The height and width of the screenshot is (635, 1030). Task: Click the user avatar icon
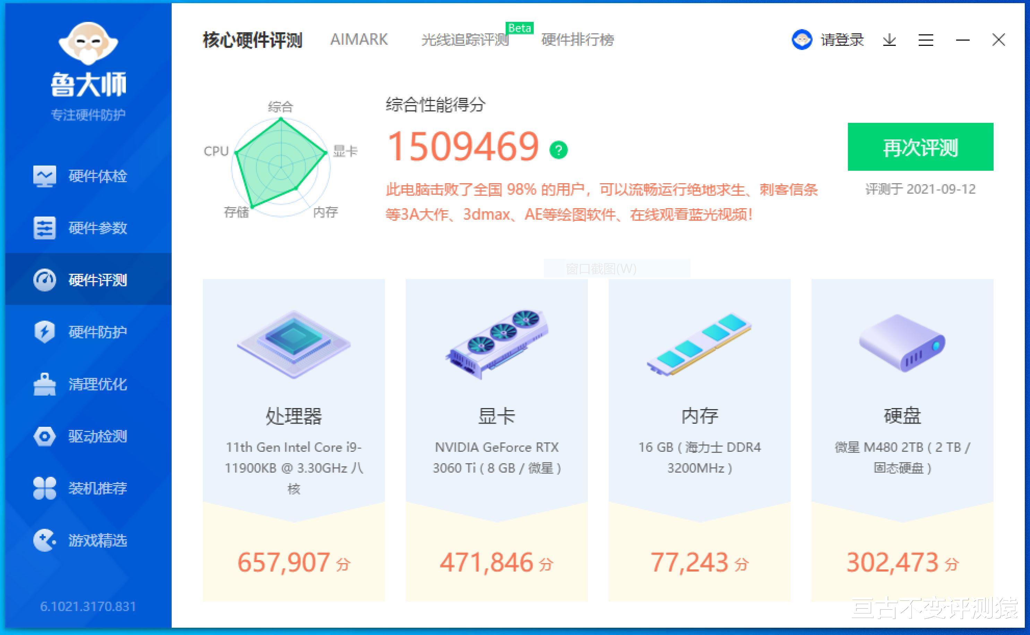[802, 40]
